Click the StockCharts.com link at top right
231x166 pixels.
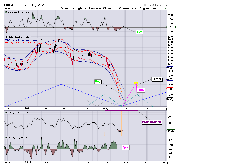pos(156,5)
